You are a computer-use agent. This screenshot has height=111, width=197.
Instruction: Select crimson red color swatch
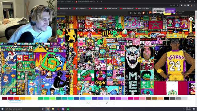pos(10,98)
